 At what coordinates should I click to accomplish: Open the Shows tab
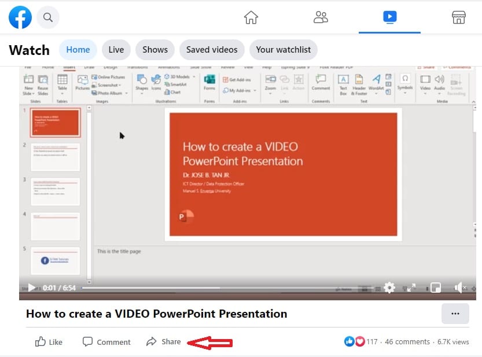[x=155, y=50]
